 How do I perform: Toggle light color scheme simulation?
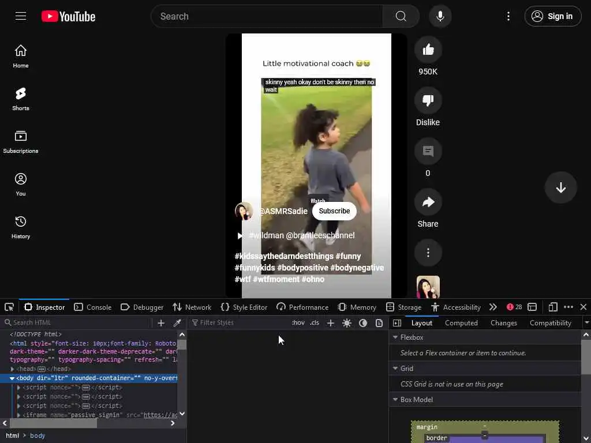[x=347, y=323]
